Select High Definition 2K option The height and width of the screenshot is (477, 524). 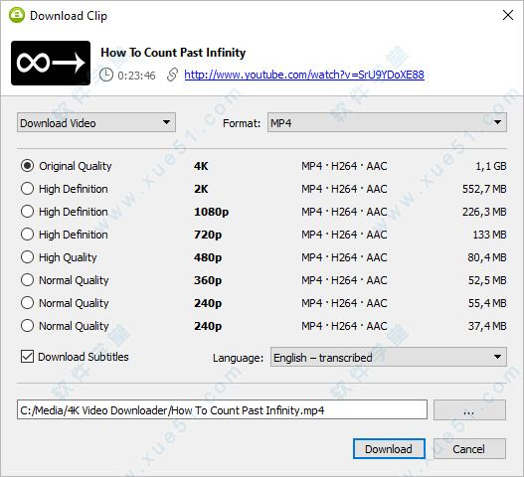click(x=27, y=189)
